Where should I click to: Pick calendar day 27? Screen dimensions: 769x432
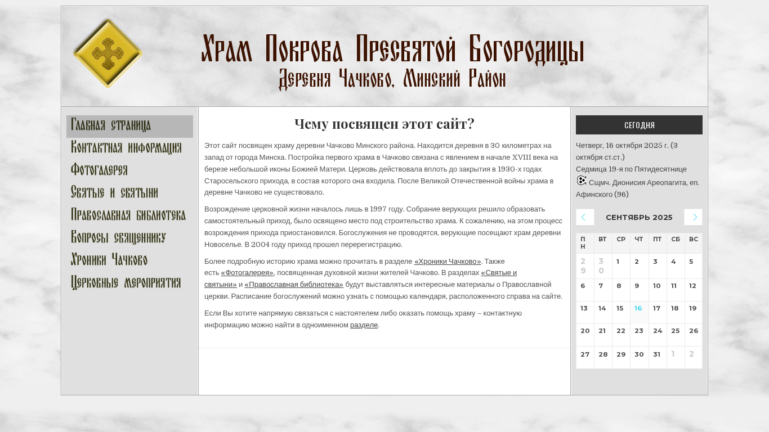pyautogui.click(x=585, y=357)
